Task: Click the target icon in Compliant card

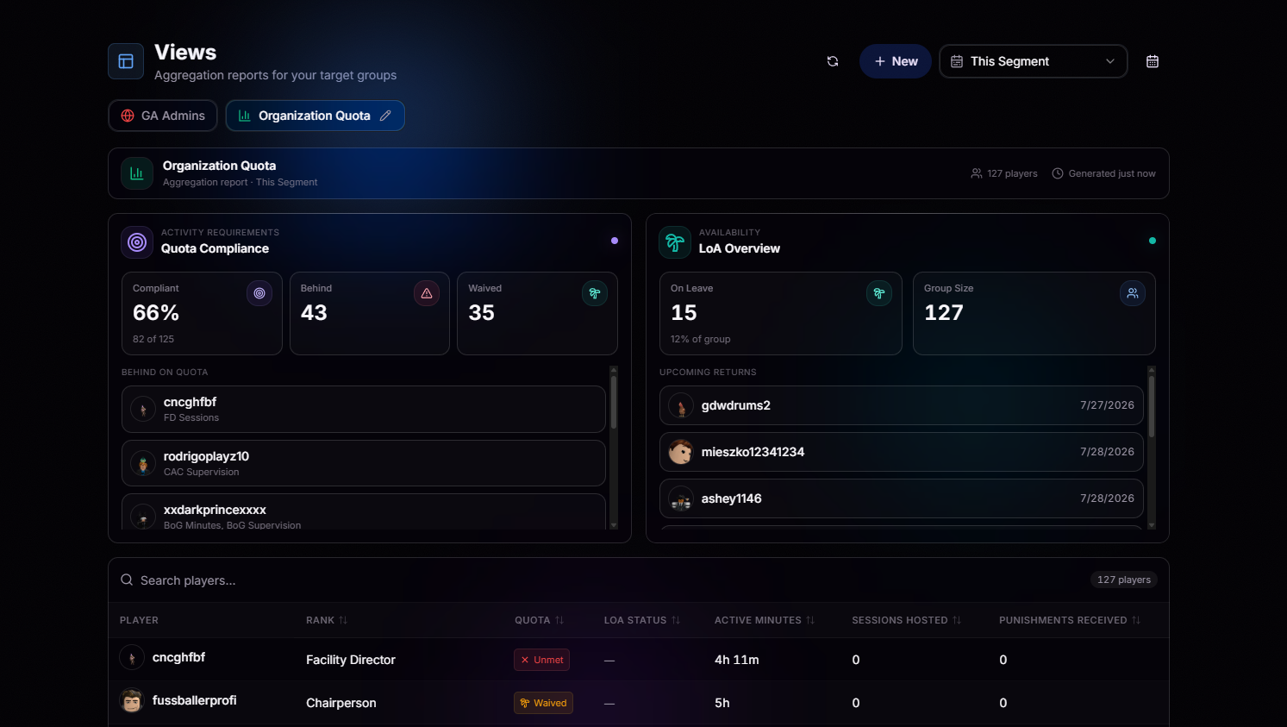Action: coord(259,293)
